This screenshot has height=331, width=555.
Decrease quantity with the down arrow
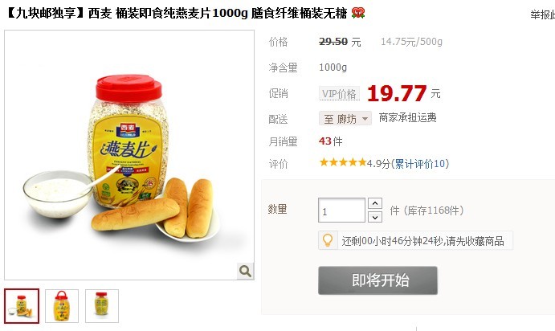tap(375, 217)
